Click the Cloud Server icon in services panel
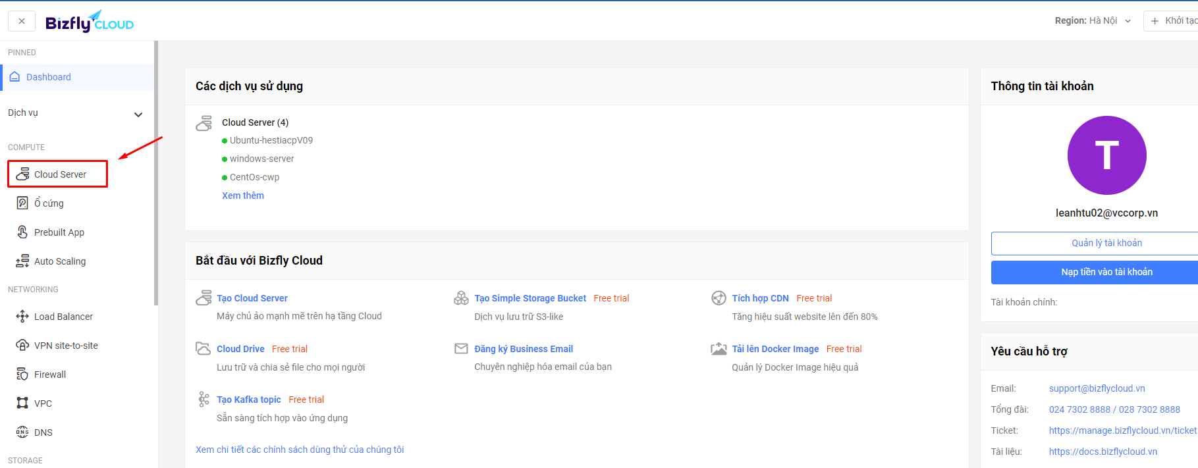This screenshot has height=468, width=1198. click(204, 123)
